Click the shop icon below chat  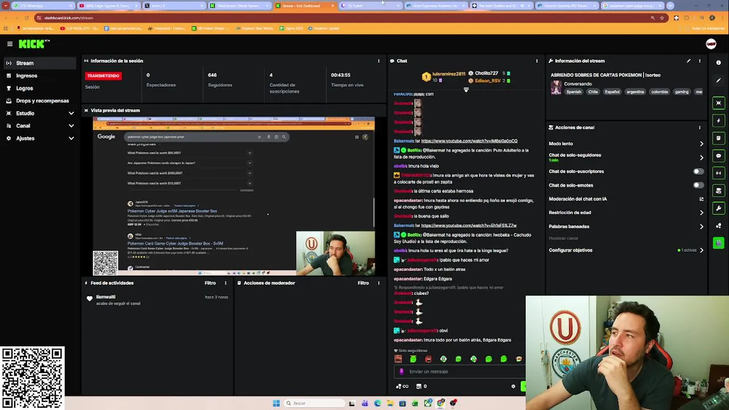(421, 387)
